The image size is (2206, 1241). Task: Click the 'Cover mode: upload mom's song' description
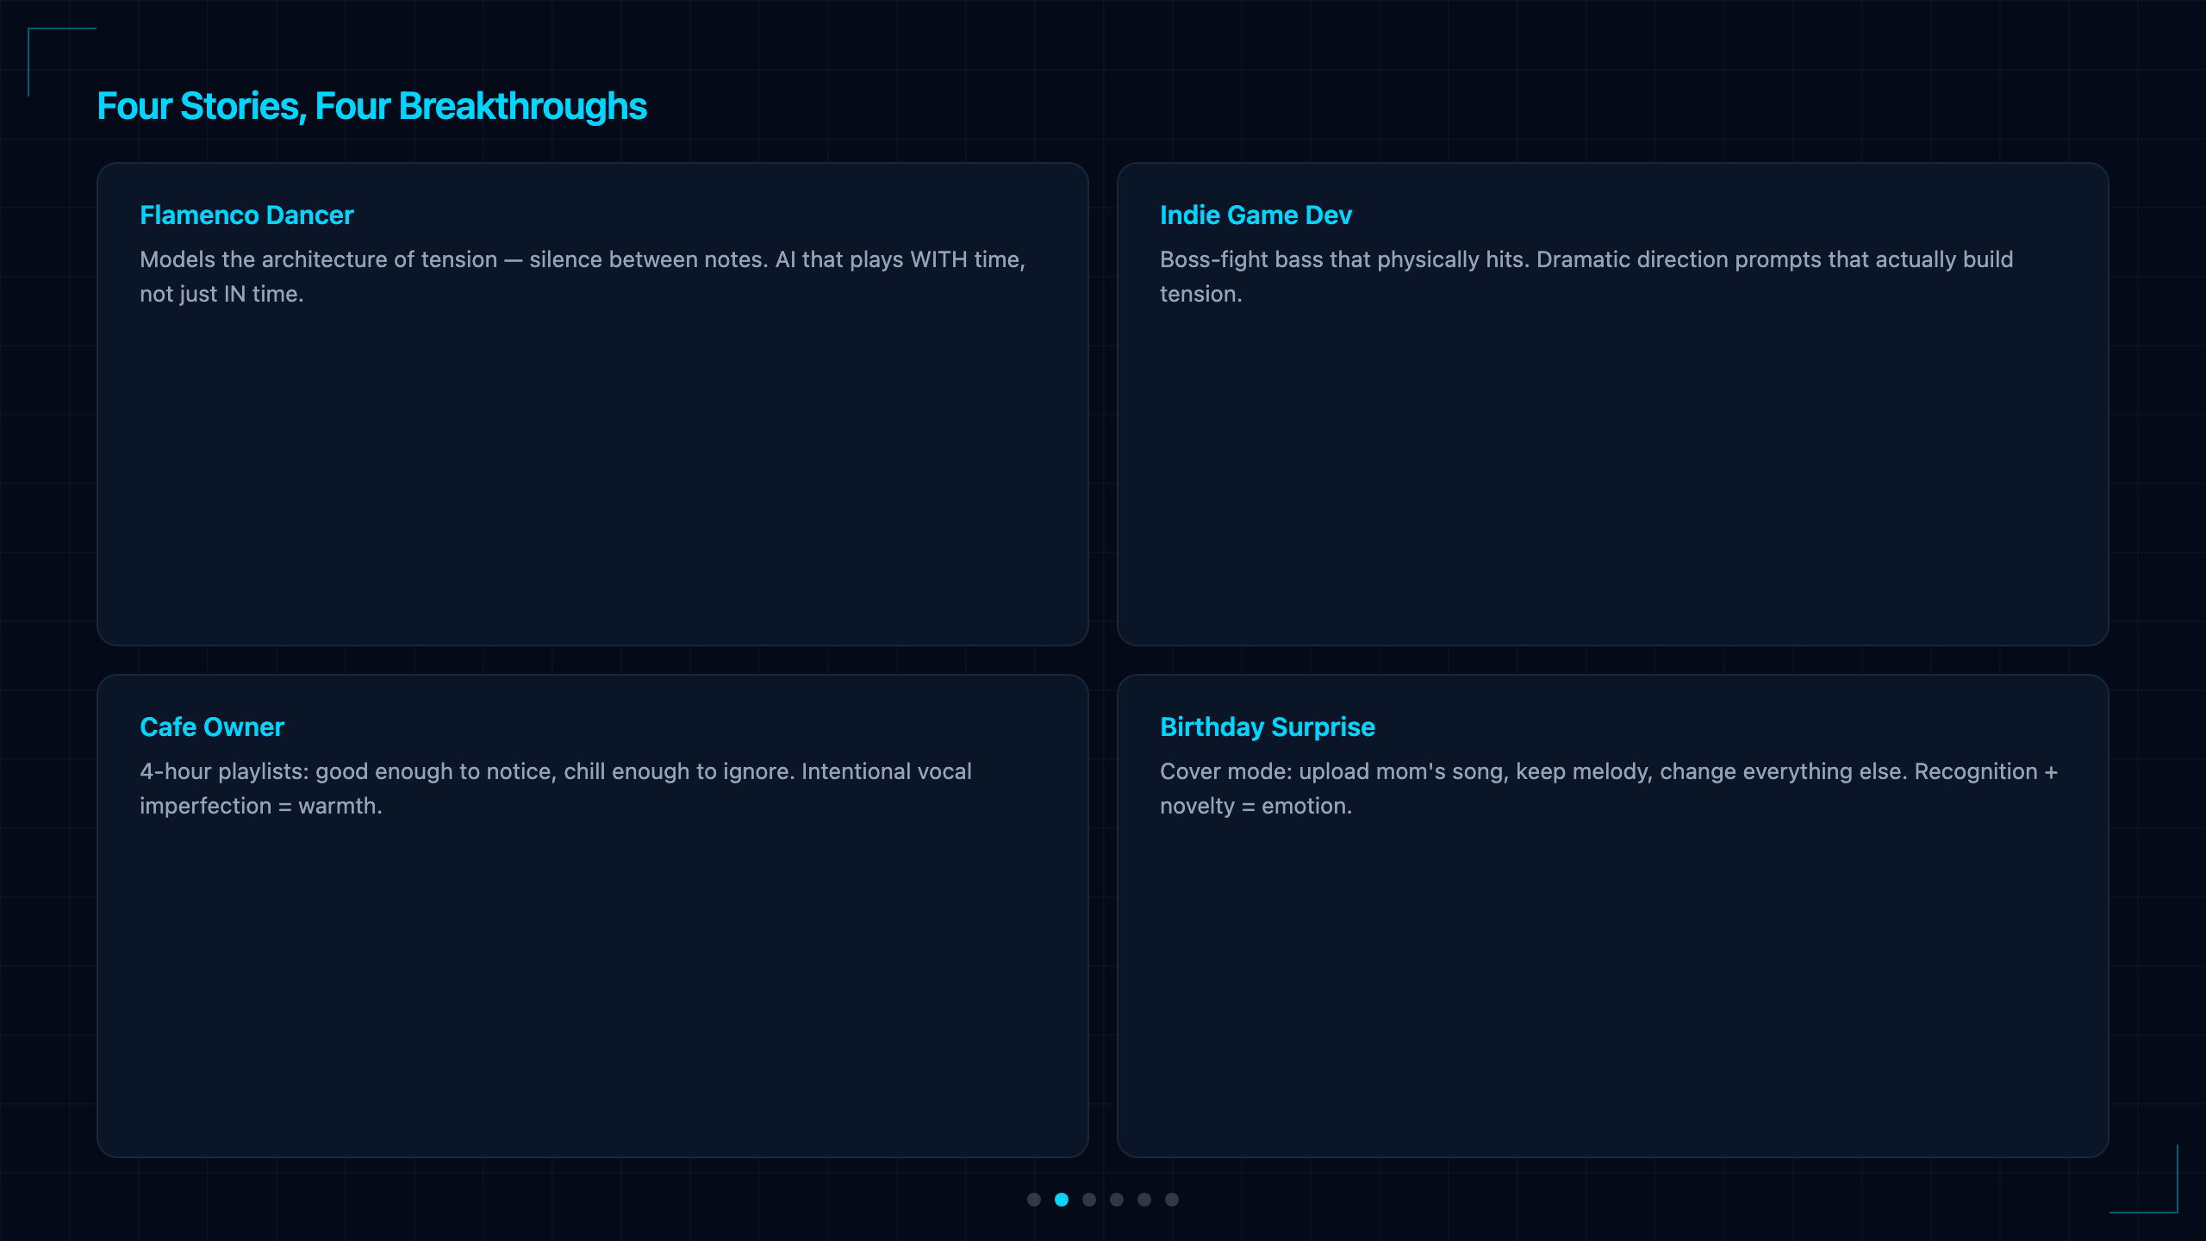coord(1609,789)
